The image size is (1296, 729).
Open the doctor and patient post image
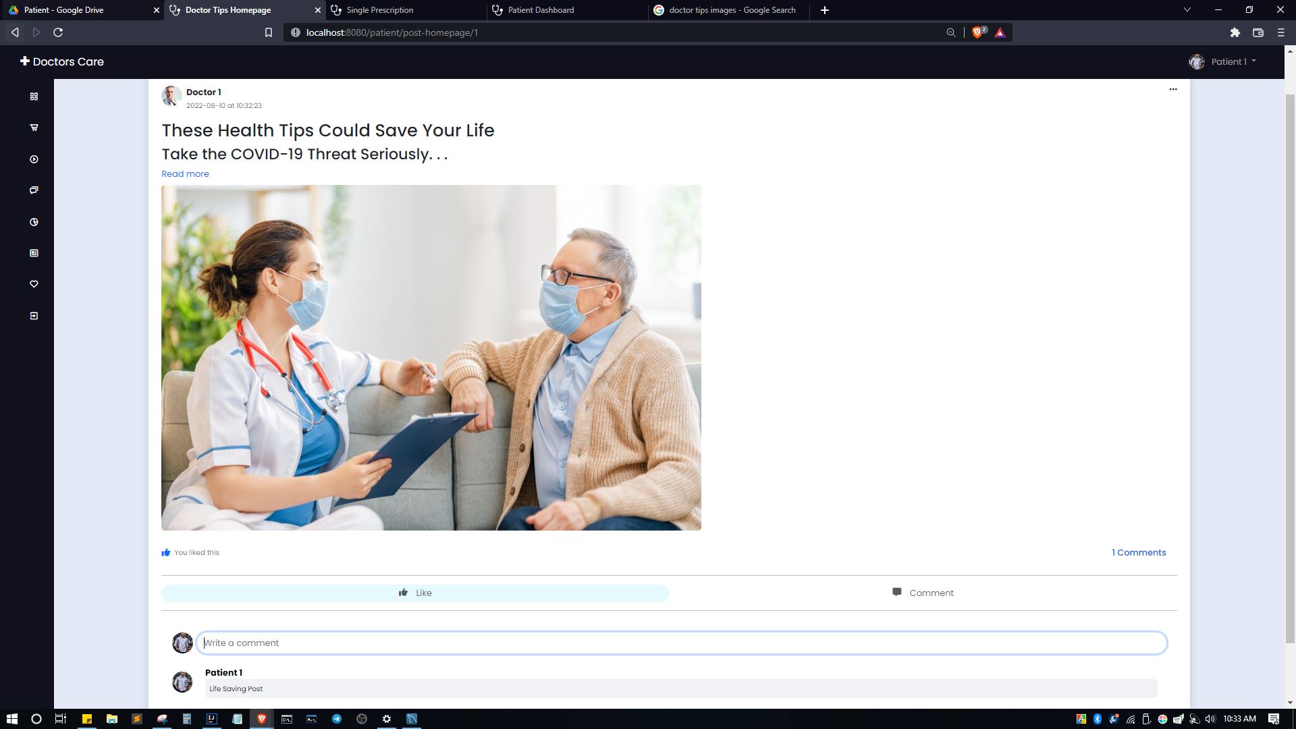431,358
